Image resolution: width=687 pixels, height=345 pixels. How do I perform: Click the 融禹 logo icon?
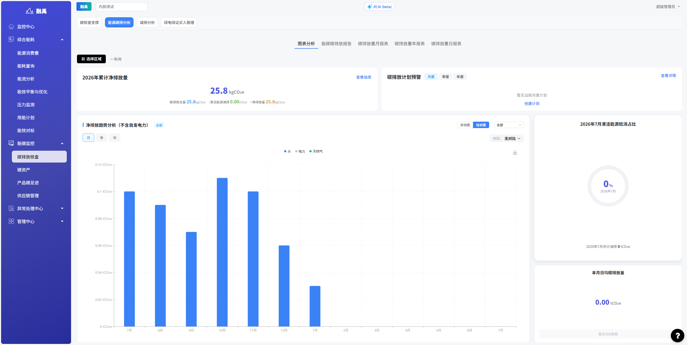coord(30,11)
